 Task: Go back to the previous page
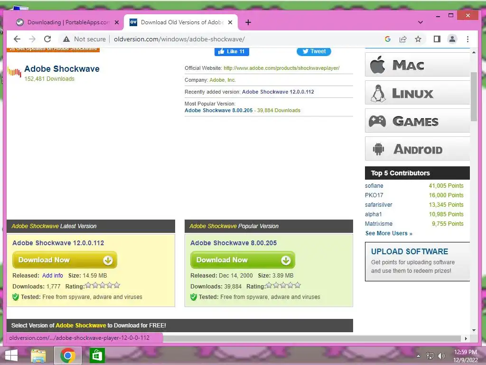pyautogui.click(x=17, y=39)
